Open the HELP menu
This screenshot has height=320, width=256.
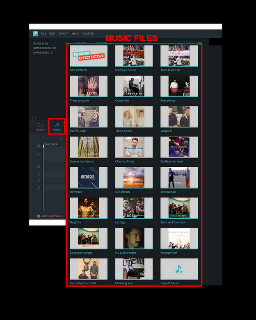pos(75,33)
